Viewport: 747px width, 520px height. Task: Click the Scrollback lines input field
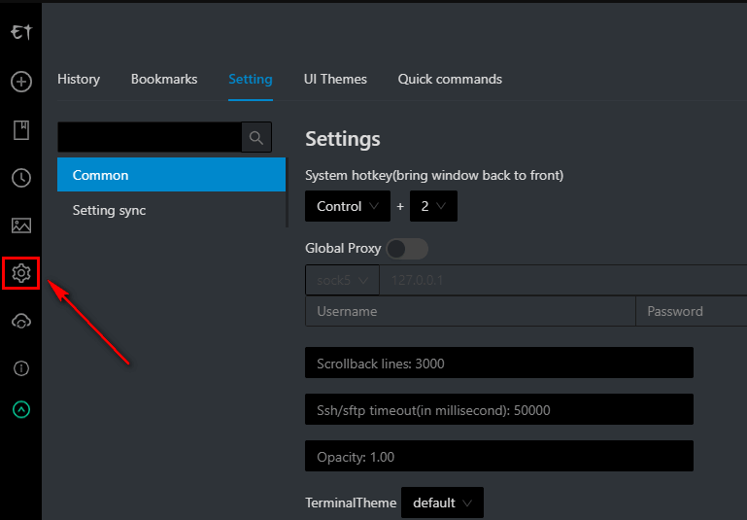(x=498, y=364)
